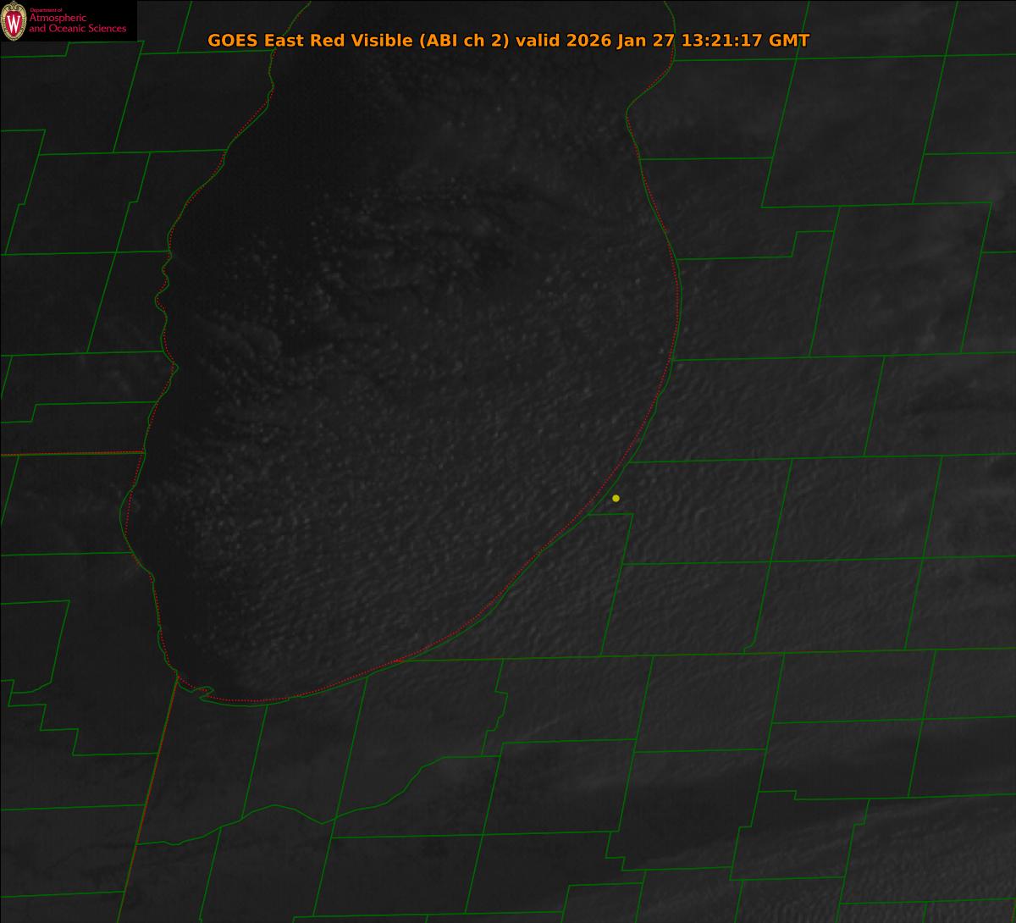Click the word "valid" in the title
1016x923 pixels.
(x=540, y=41)
